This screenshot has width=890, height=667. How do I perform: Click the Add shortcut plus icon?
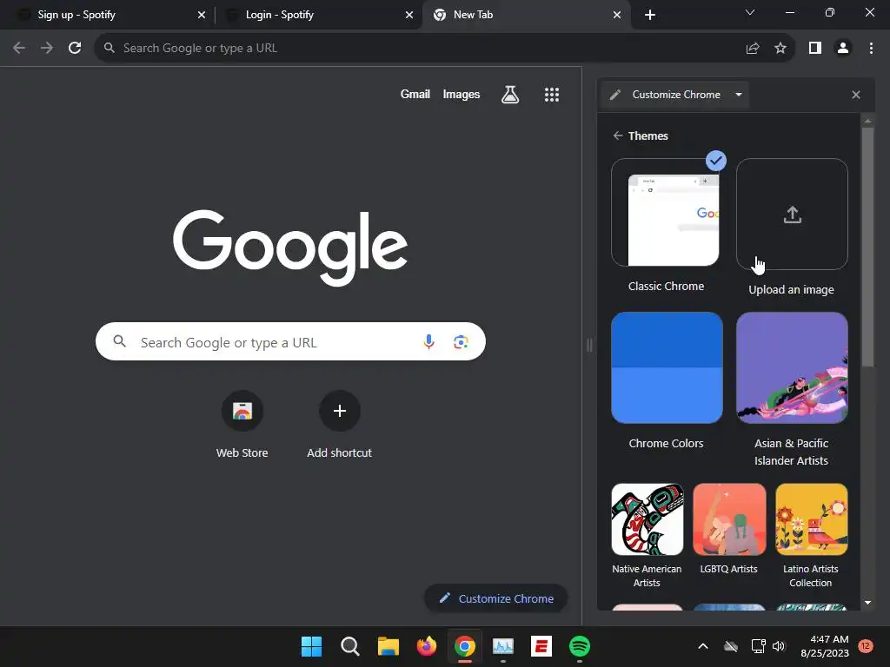tap(340, 411)
